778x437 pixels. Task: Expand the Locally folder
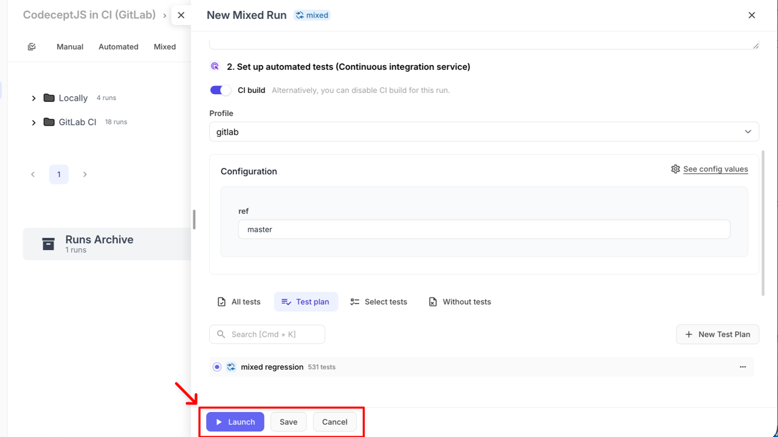pos(33,98)
